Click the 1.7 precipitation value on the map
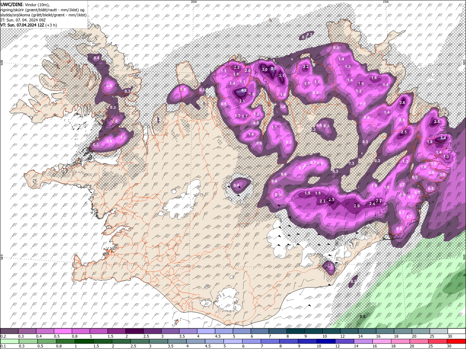The image size is (466, 349). pyautogui.click(x=245, y=116)
